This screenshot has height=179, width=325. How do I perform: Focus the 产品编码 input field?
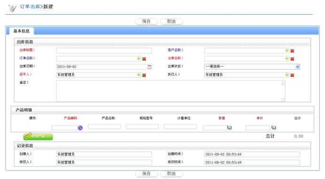click(x=65, y=128)
